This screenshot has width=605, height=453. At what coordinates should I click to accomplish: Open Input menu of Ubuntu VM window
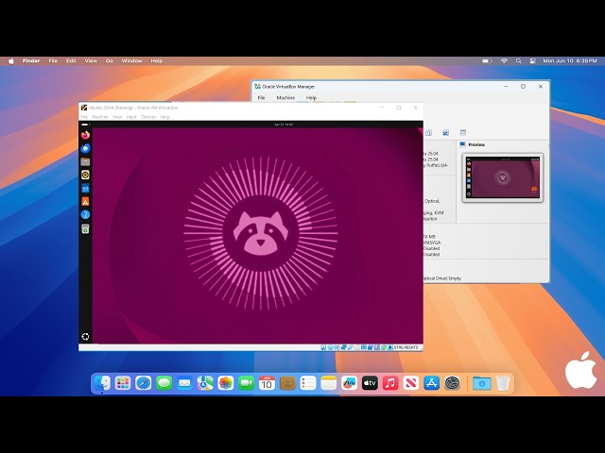[x=131, y=117]
